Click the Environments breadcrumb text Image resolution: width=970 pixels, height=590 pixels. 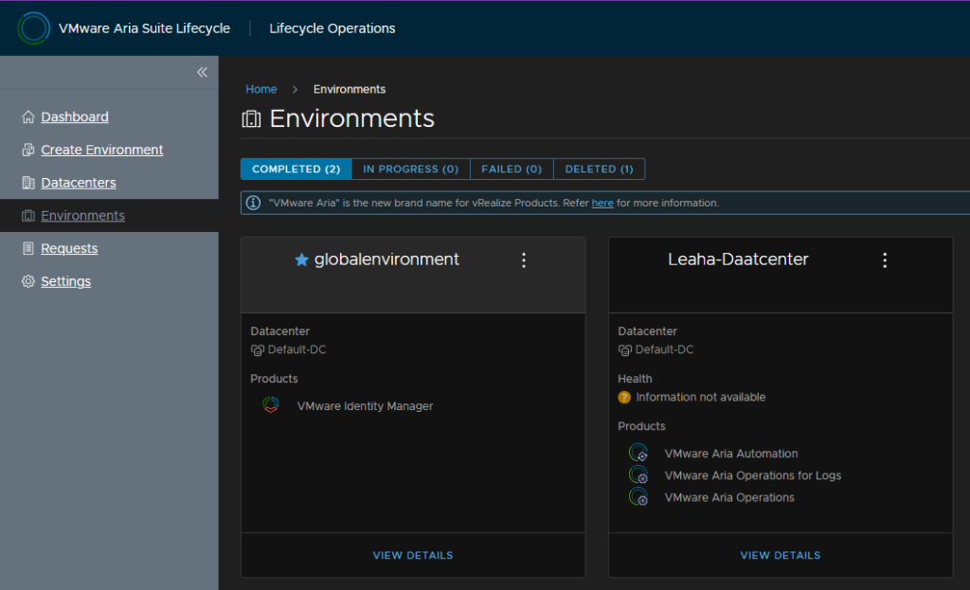tap(350, 89)
